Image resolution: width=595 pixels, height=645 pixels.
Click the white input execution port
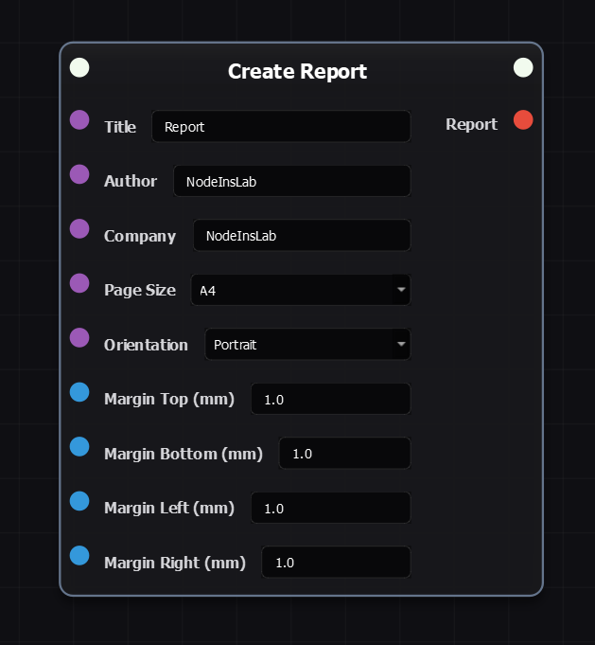tap(79, 67)
